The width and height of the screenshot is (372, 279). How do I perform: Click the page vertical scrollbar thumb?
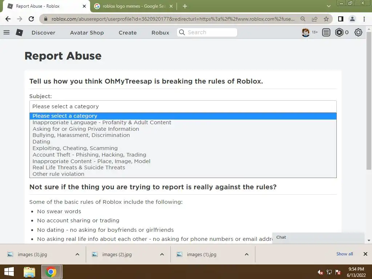[x=369, y=101]
